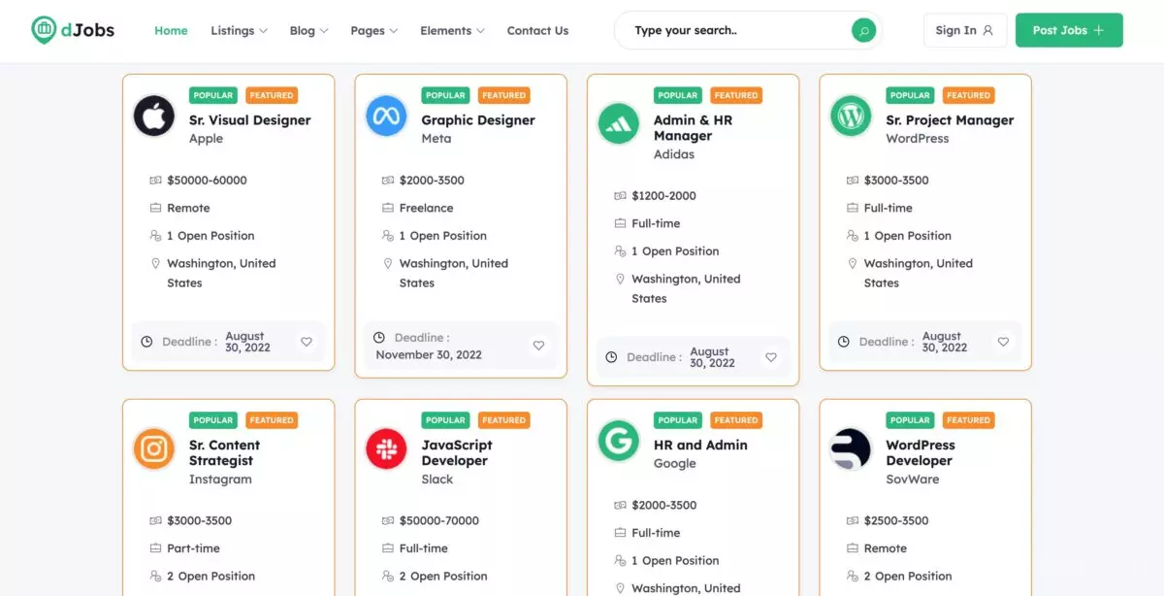Toggle heart on Graphic Designer job

(x=538, y=346)
